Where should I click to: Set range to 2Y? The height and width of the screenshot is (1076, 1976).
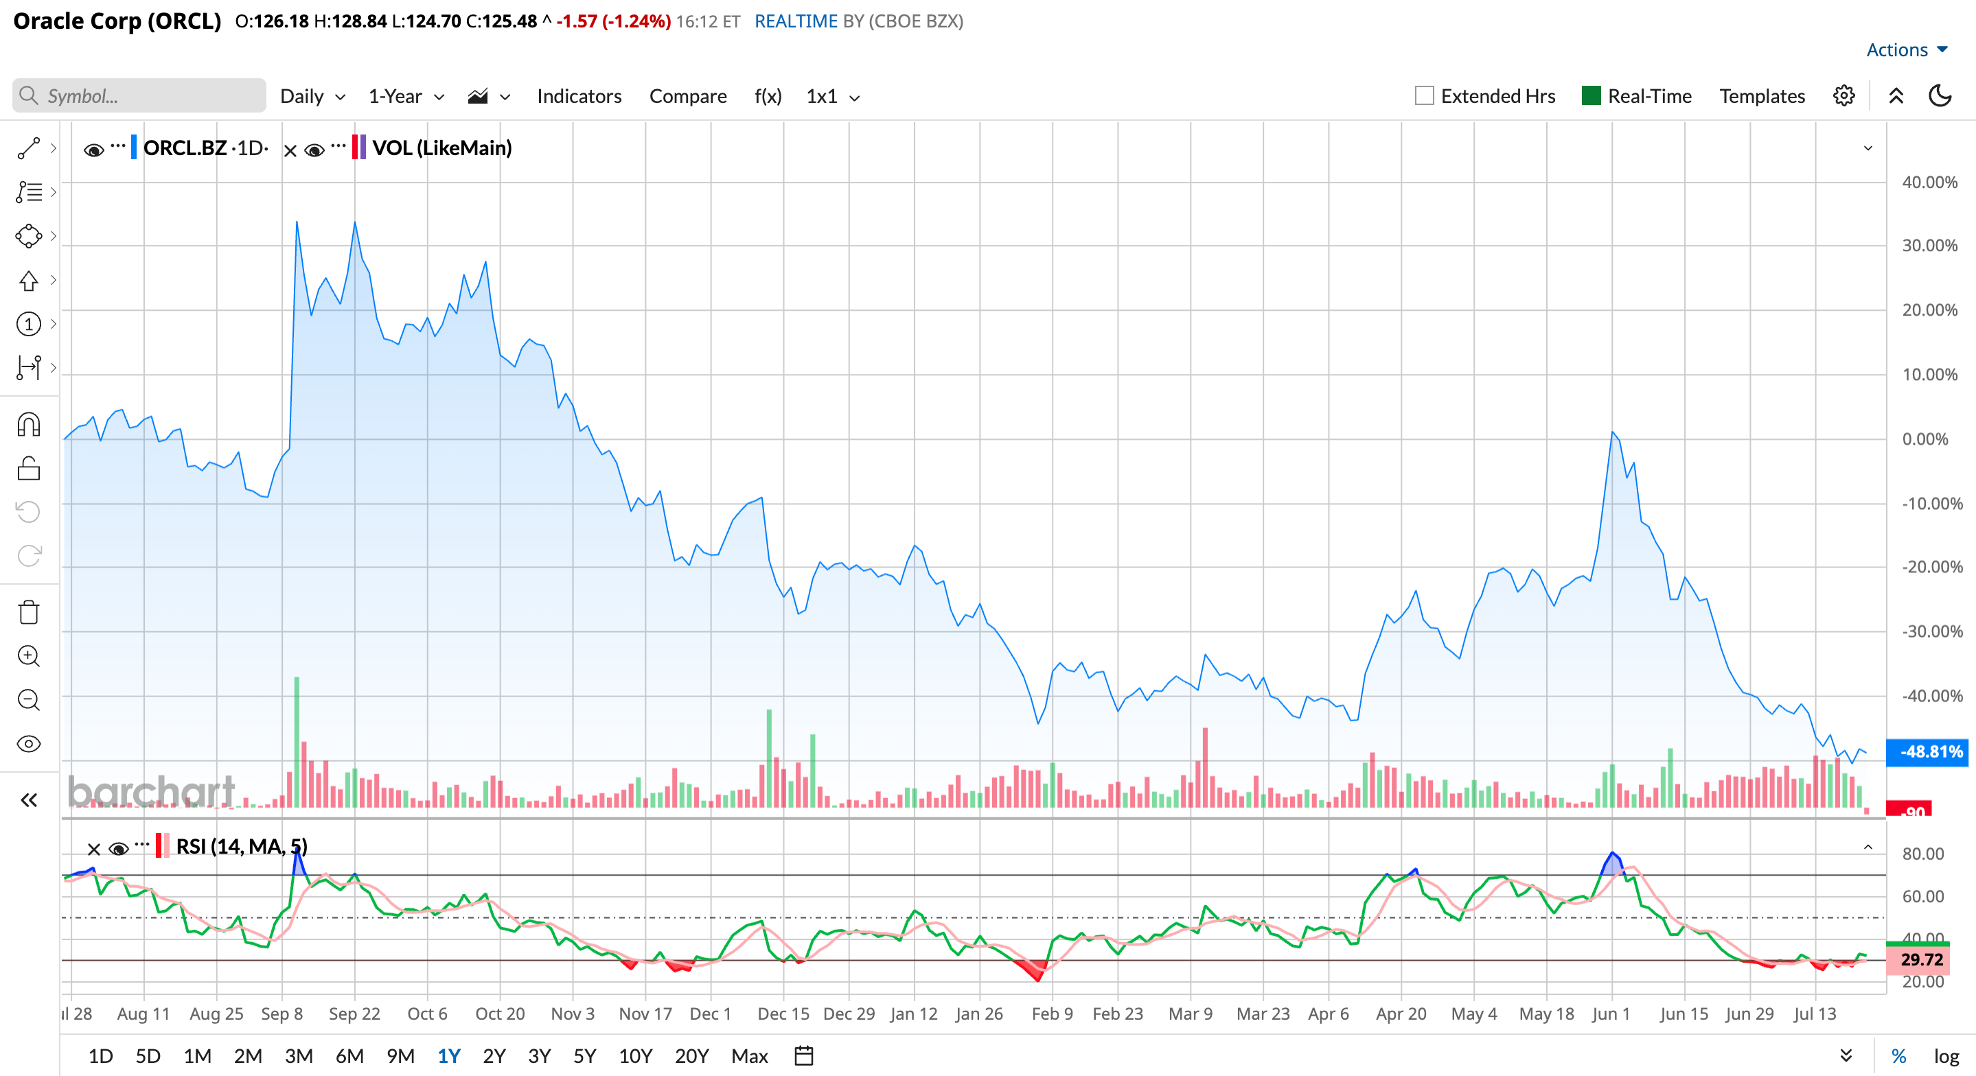tap(494, 1056)
